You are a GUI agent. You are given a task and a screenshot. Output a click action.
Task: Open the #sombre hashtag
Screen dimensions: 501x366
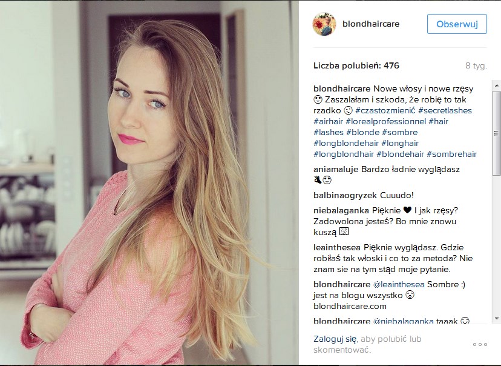tap(400, 132)
